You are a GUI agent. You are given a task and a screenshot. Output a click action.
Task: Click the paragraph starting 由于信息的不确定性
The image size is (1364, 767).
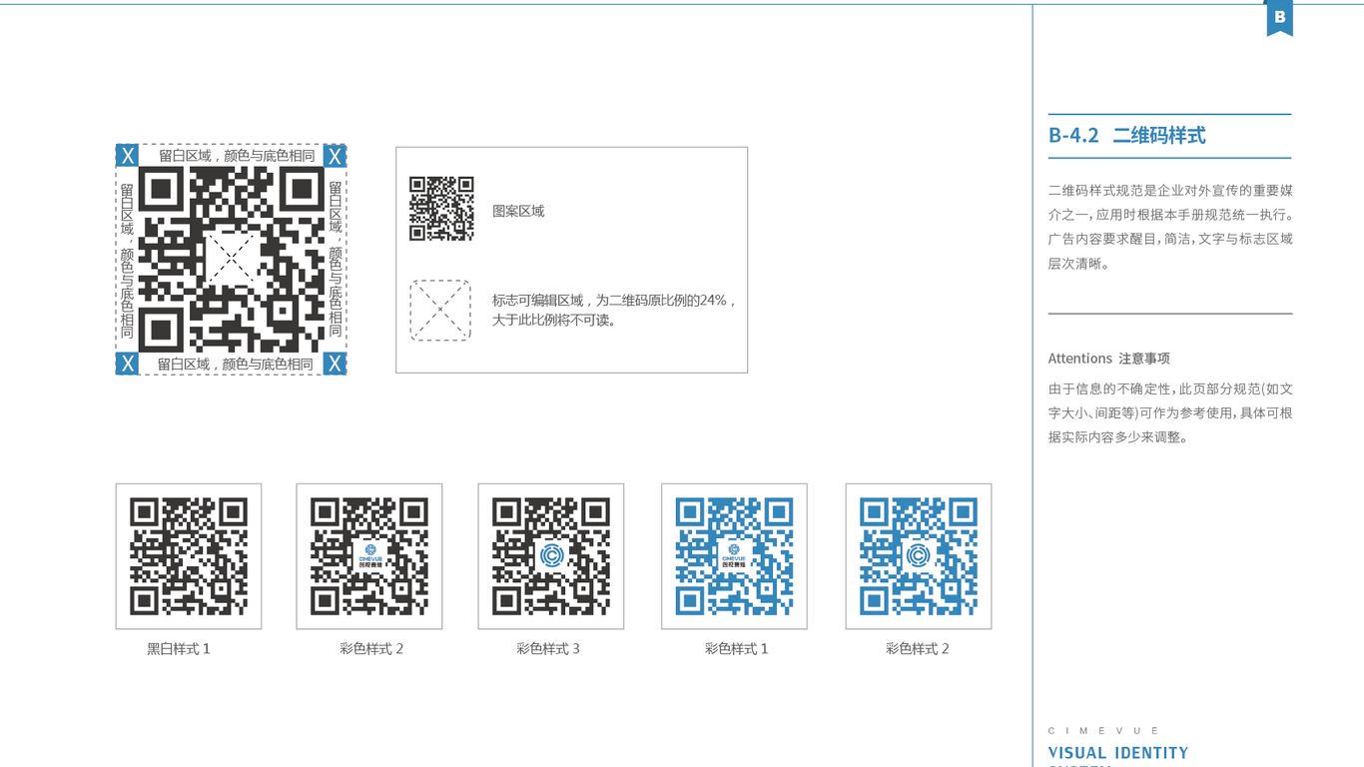tap(1170, 413)
